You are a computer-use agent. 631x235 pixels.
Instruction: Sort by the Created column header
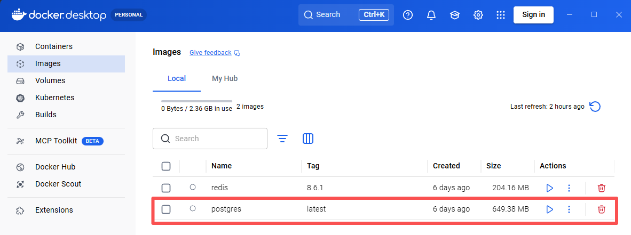pos(446,166)
